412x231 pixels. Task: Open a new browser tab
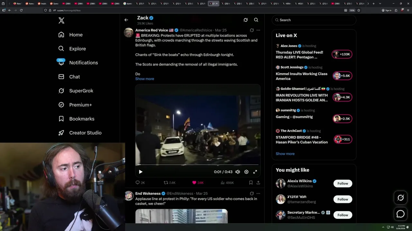coord(373,4)
